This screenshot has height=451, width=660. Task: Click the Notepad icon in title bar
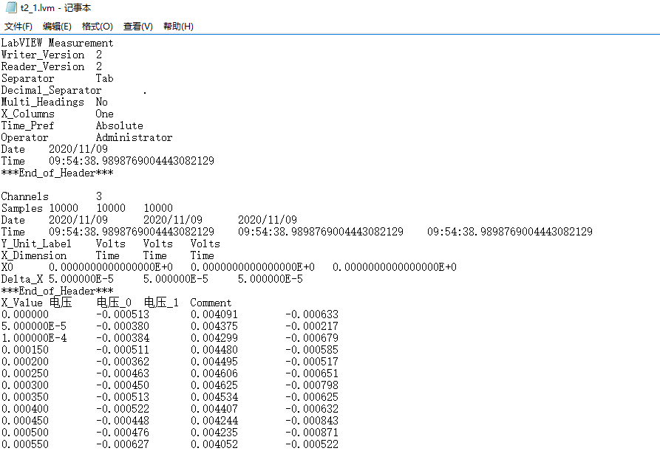(x=11, y=7)
